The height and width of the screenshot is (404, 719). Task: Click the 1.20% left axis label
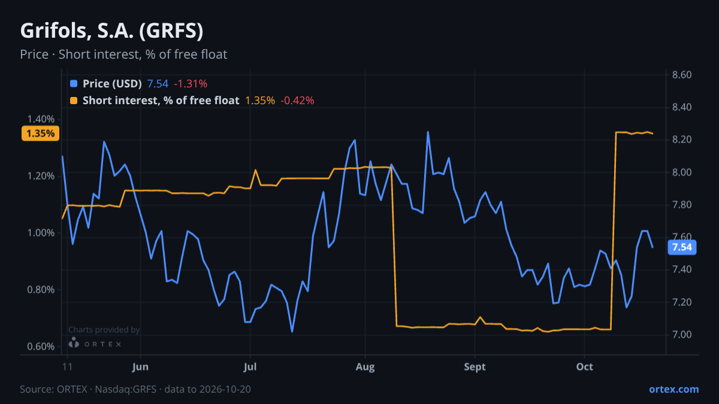tap(41, 176)
